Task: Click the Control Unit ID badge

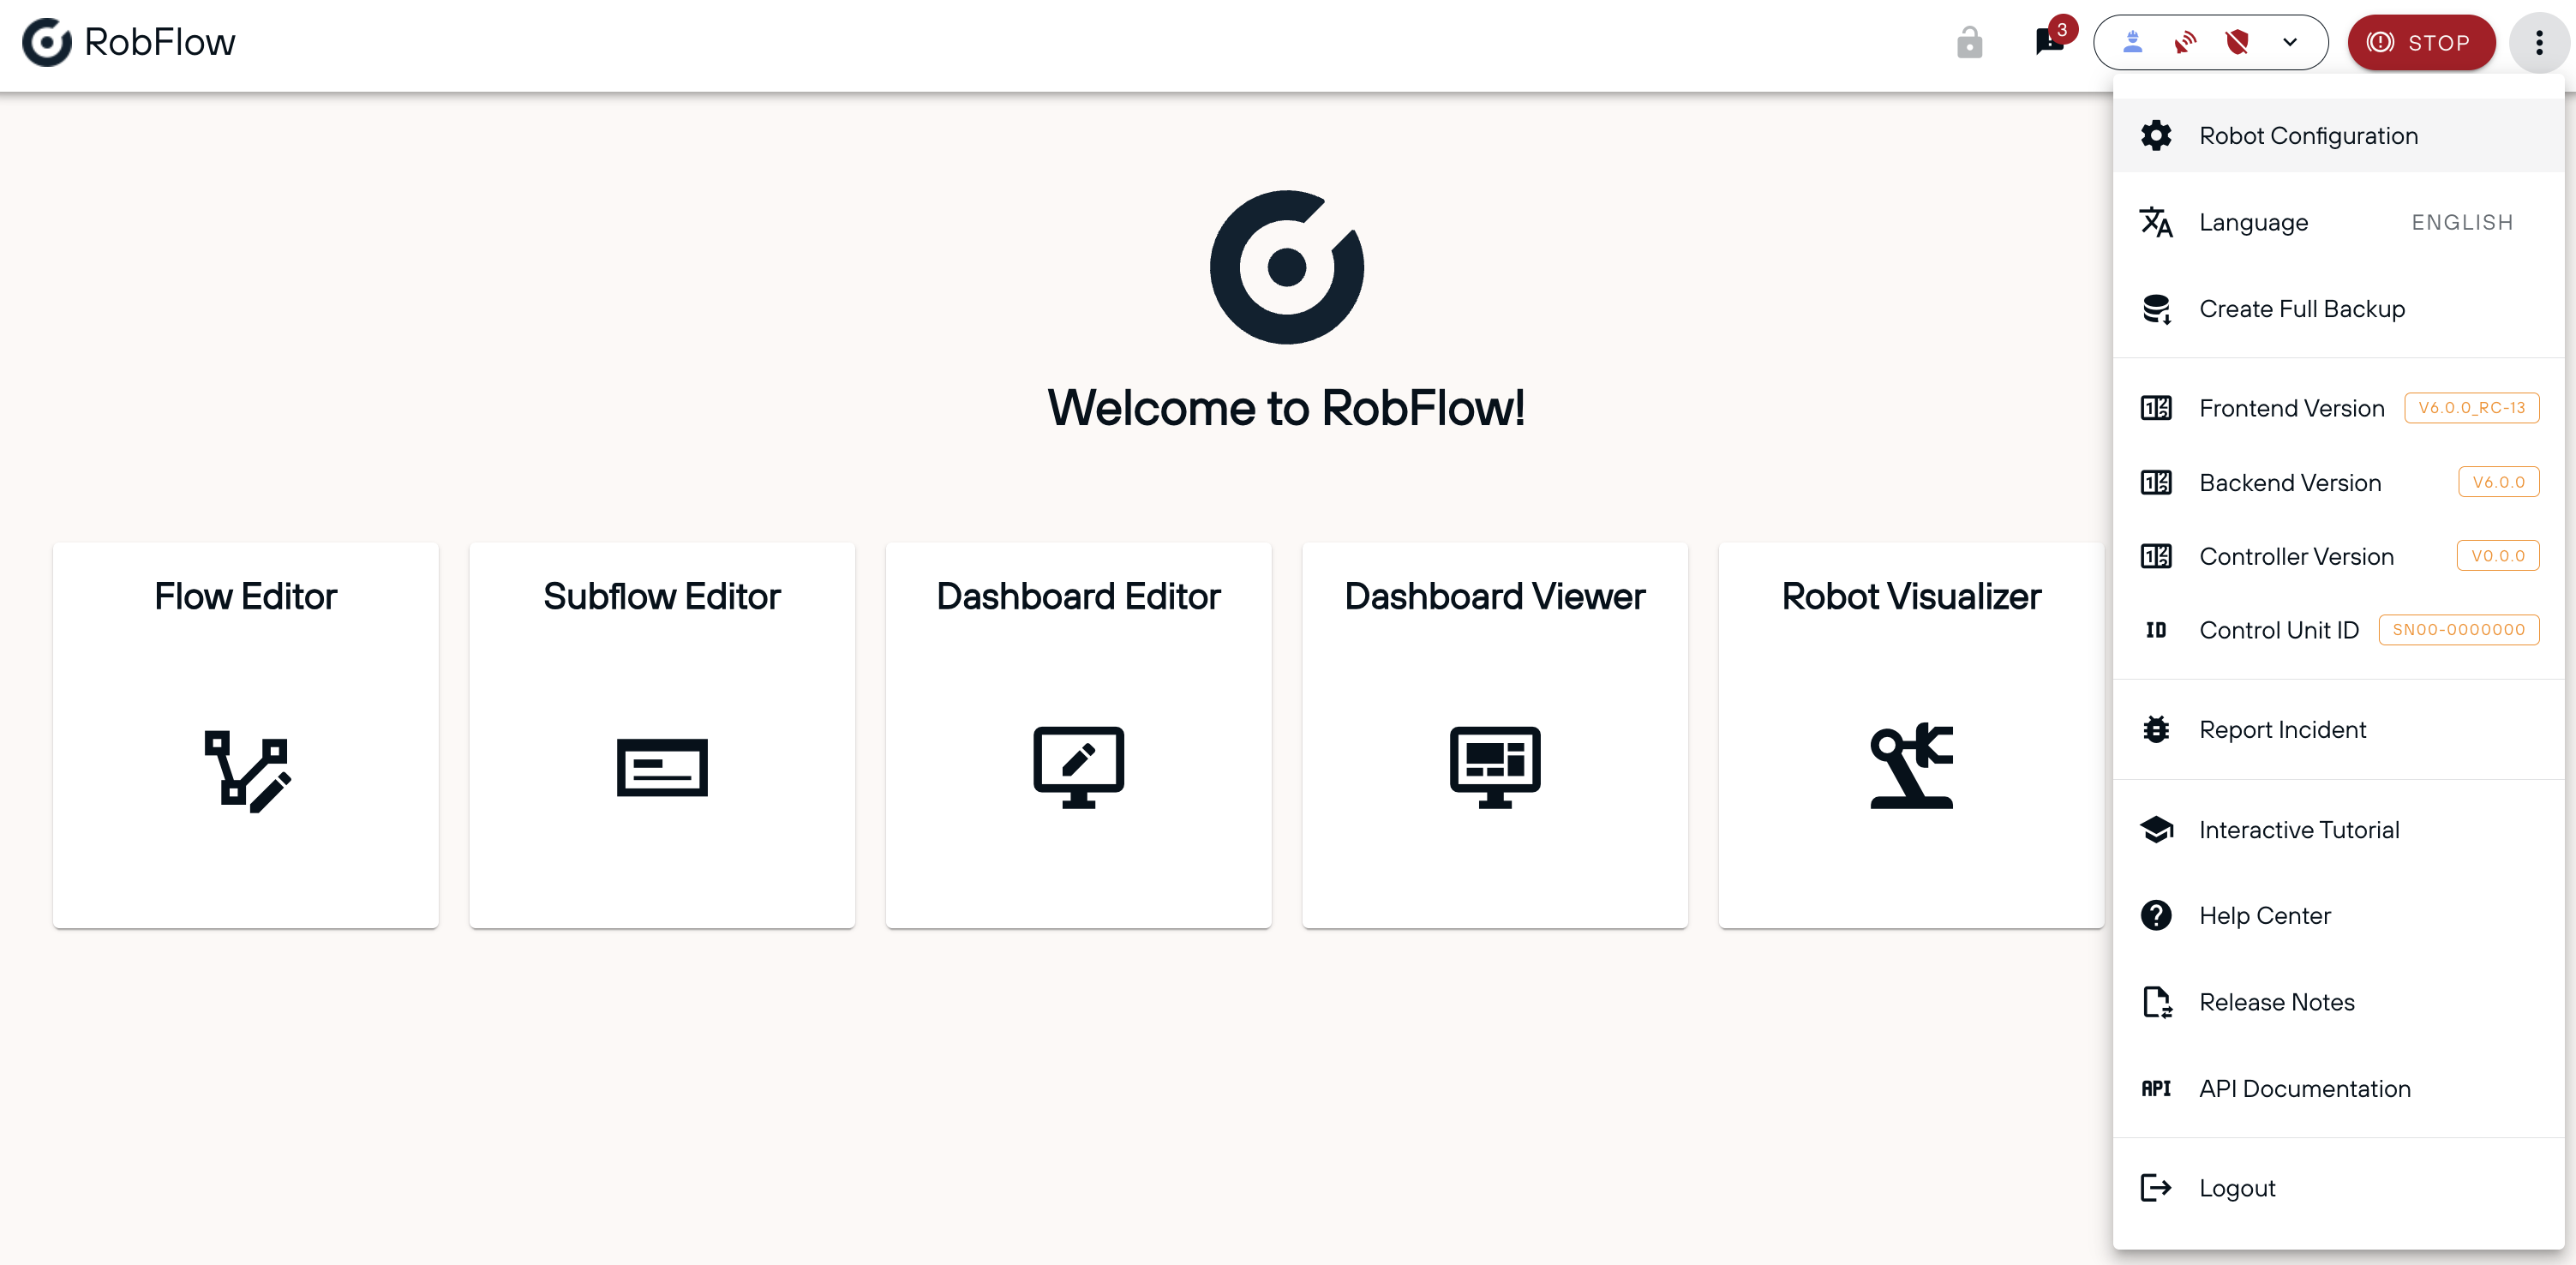Action: (x=2458, y=630)
